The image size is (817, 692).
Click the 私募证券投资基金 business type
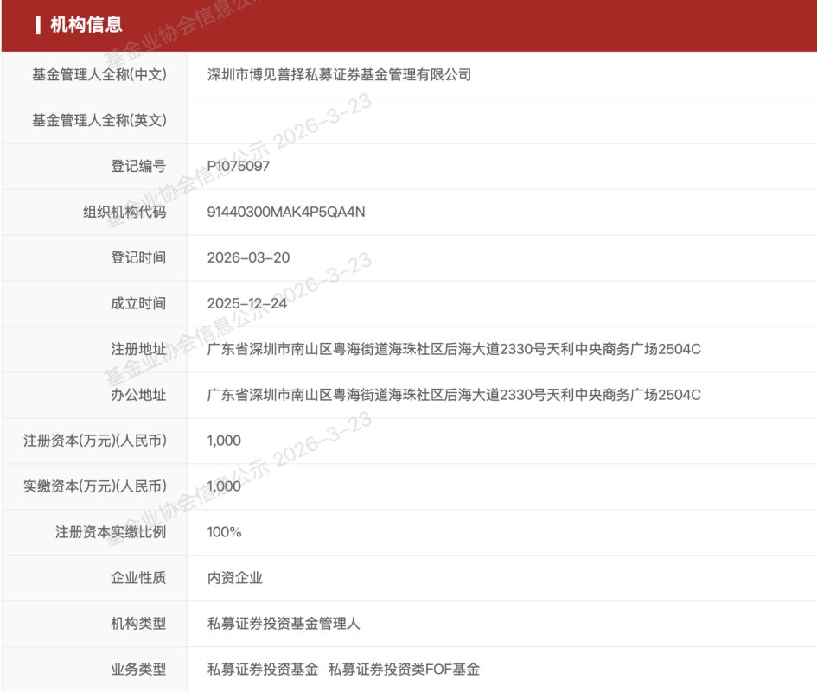tap(263, 670)
